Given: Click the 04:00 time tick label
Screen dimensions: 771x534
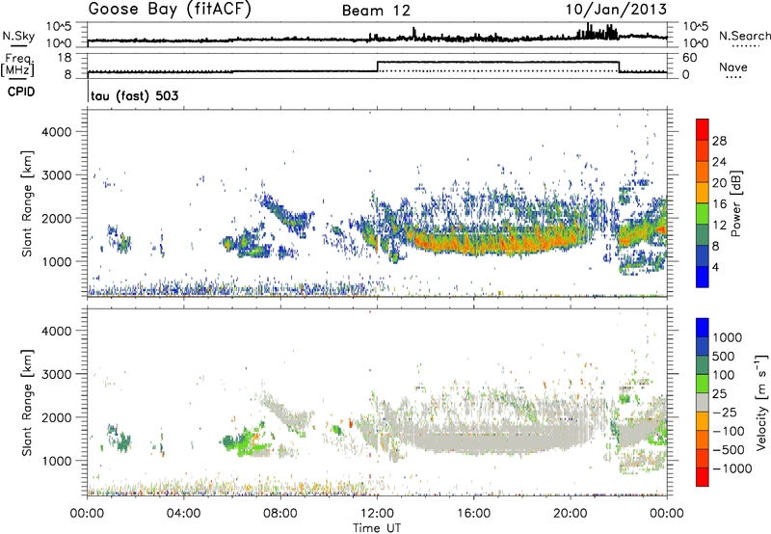Looking at the screenshot, I should (183, 514).
